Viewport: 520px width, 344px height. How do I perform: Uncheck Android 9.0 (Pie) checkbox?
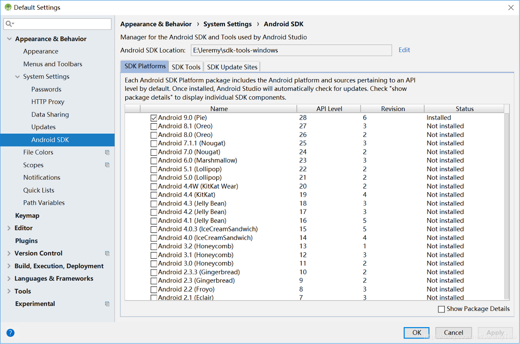[154, 118]
